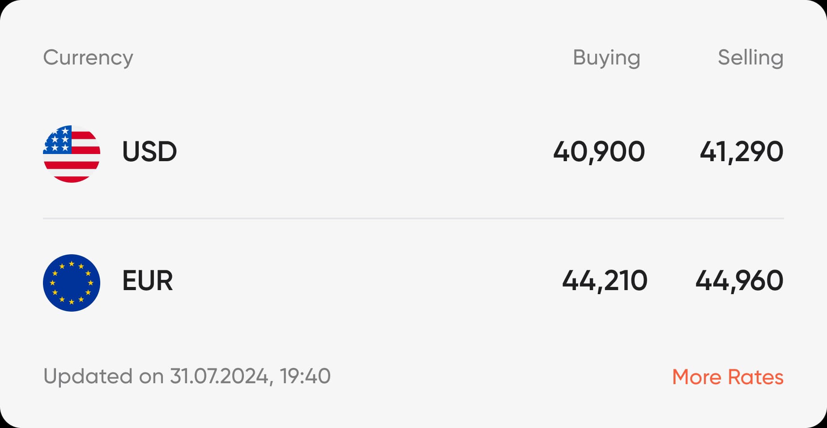Viewport: 827px width, 428px height.
Task: Click the USD buying rate 40,900
Action: (599, 151)
